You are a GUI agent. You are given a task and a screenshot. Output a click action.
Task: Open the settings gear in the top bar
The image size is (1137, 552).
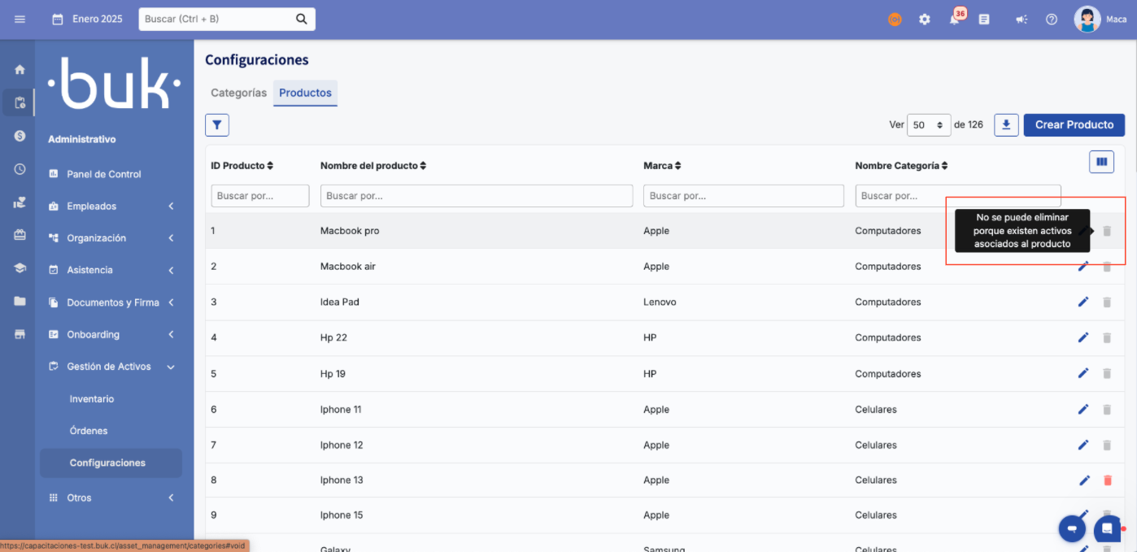click(925, 20)
